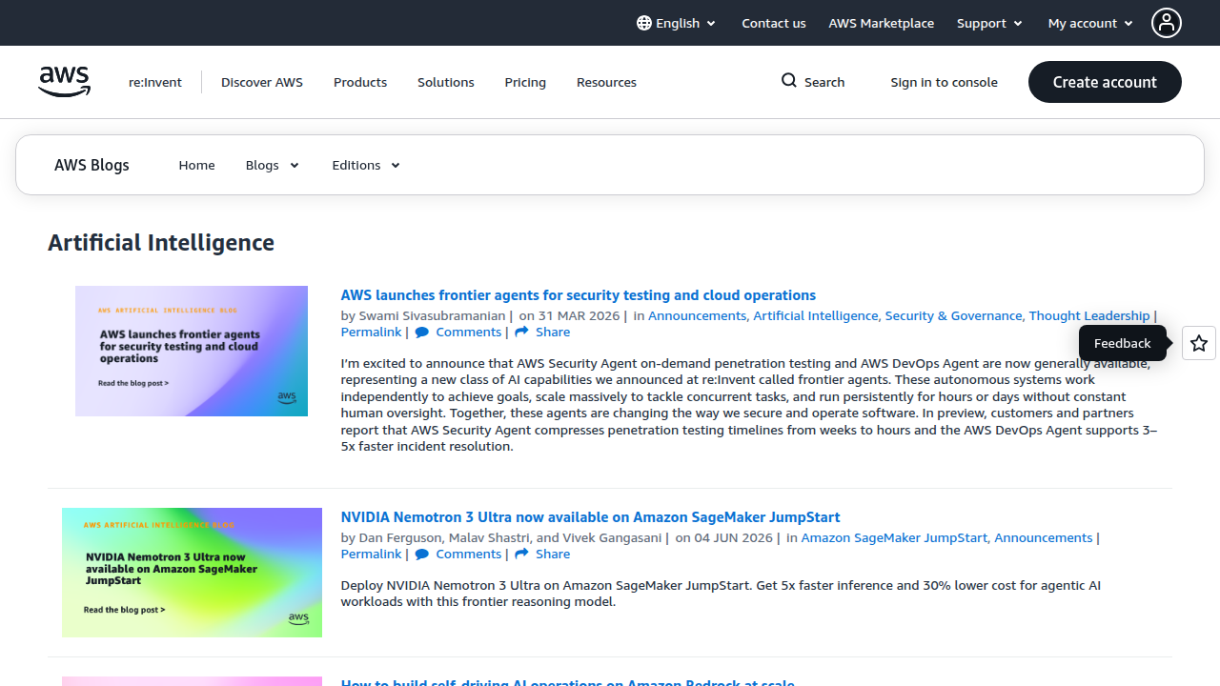The width and height of the screenshot is (1220, 686).
Task: Click the Contact us link
Action: tap(774, 23)
